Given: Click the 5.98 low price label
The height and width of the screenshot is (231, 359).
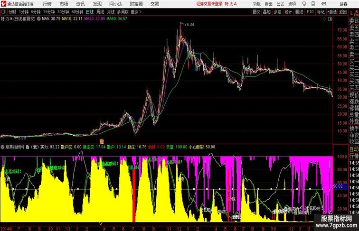Looking at the screenshot, I should (22, 138).
